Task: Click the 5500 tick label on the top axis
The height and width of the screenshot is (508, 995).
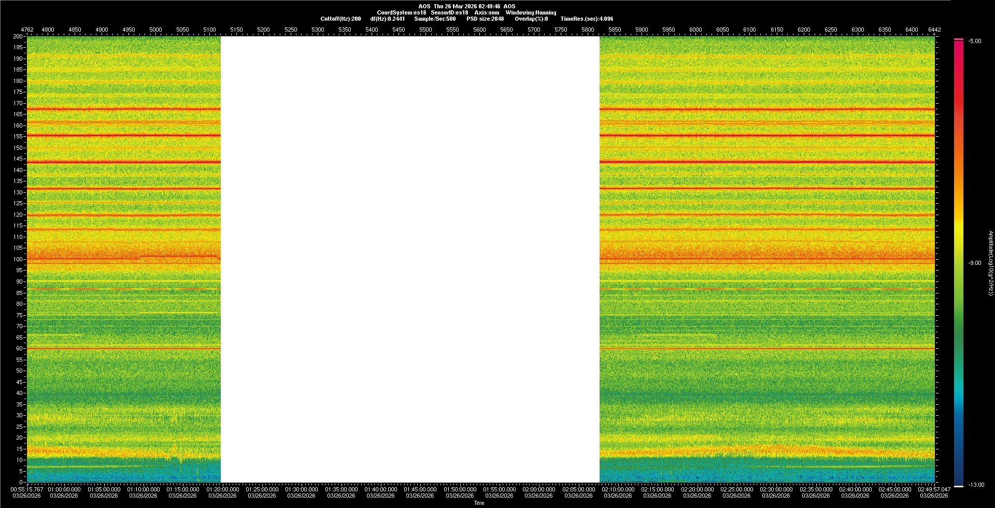Action: [x=425, y=30]
